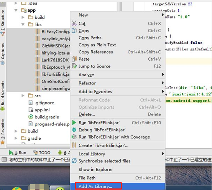Click the Run with Coverage icon

pos(74,137)
